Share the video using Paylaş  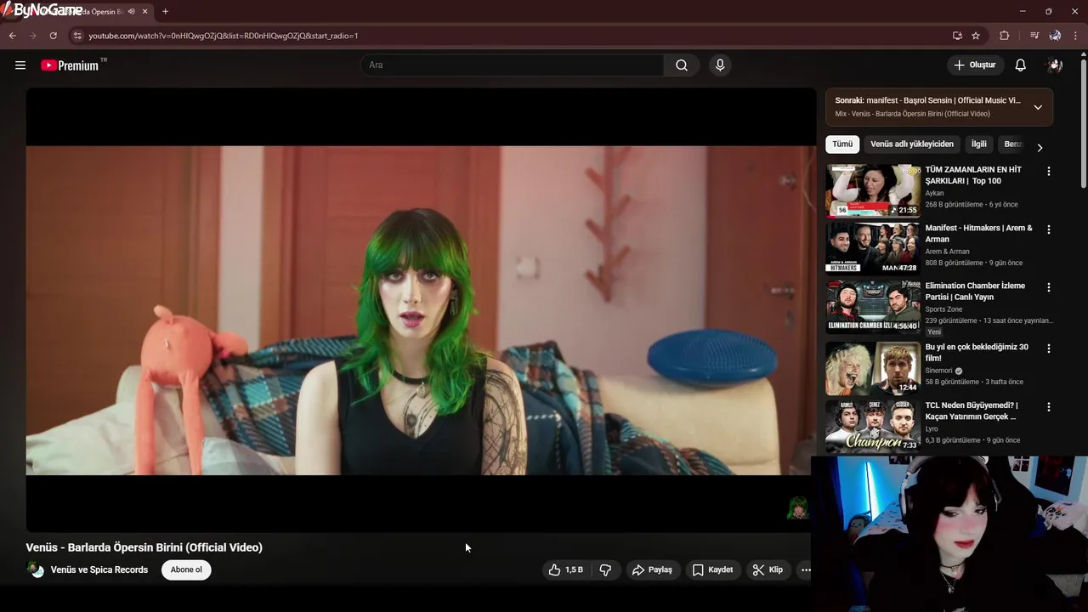(x=652, y=570)
